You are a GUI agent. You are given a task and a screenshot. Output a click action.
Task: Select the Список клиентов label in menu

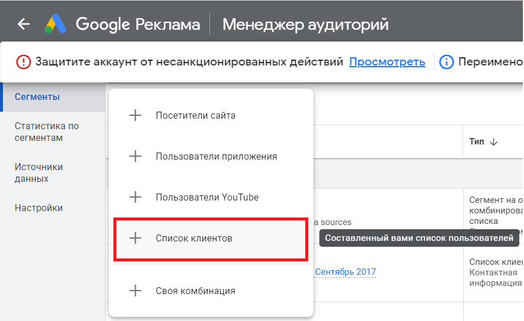point(194,238)
